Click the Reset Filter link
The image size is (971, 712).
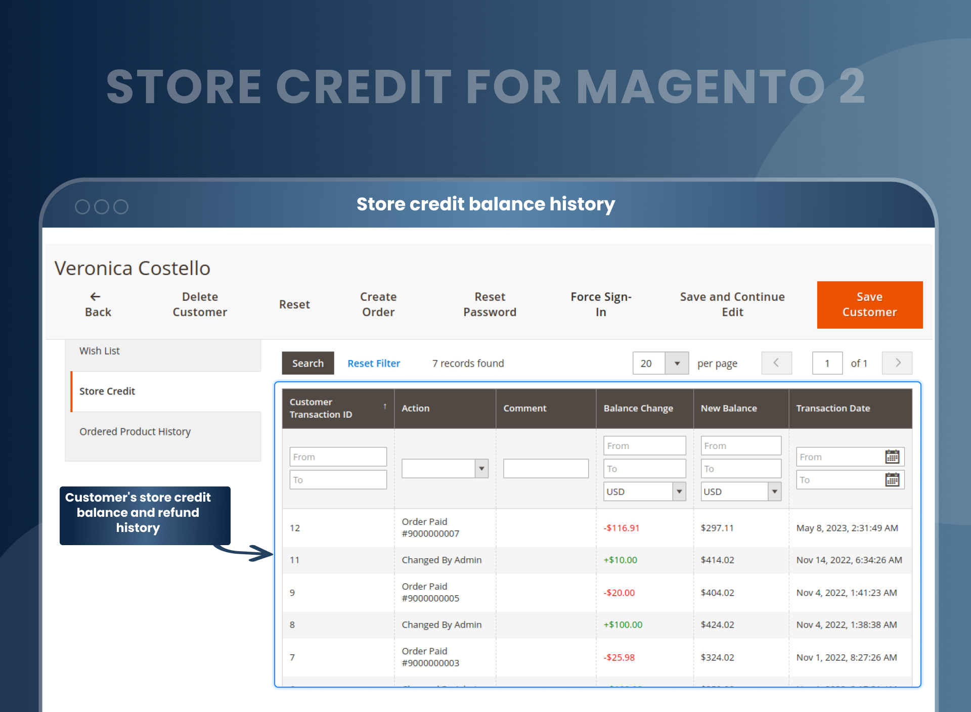pos(374,363)
